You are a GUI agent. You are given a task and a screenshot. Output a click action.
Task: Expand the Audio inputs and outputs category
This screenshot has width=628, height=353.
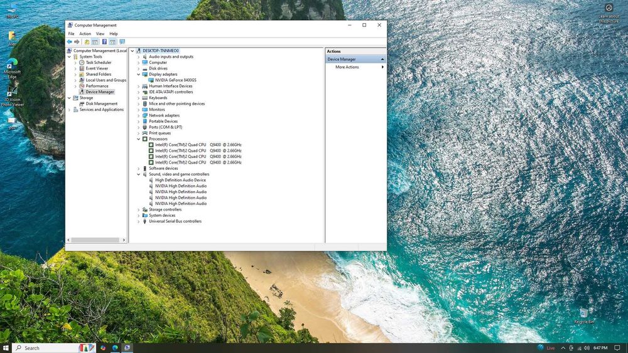pos(139,57)
